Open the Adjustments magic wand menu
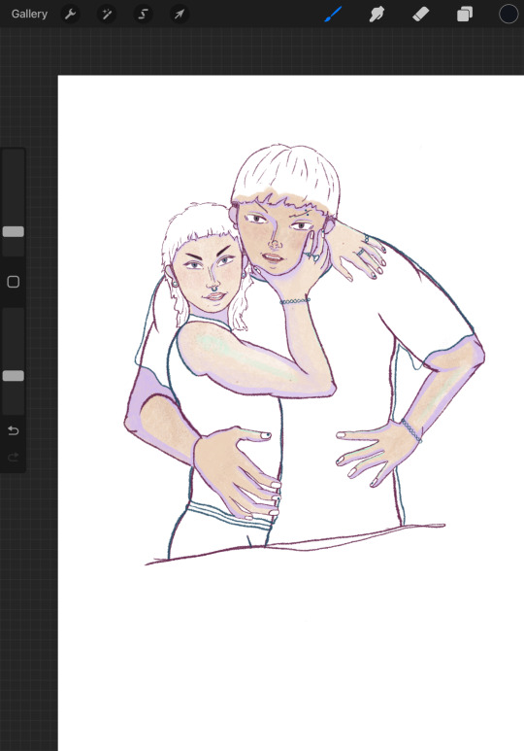The image size is (524, 751). point(107,15)
